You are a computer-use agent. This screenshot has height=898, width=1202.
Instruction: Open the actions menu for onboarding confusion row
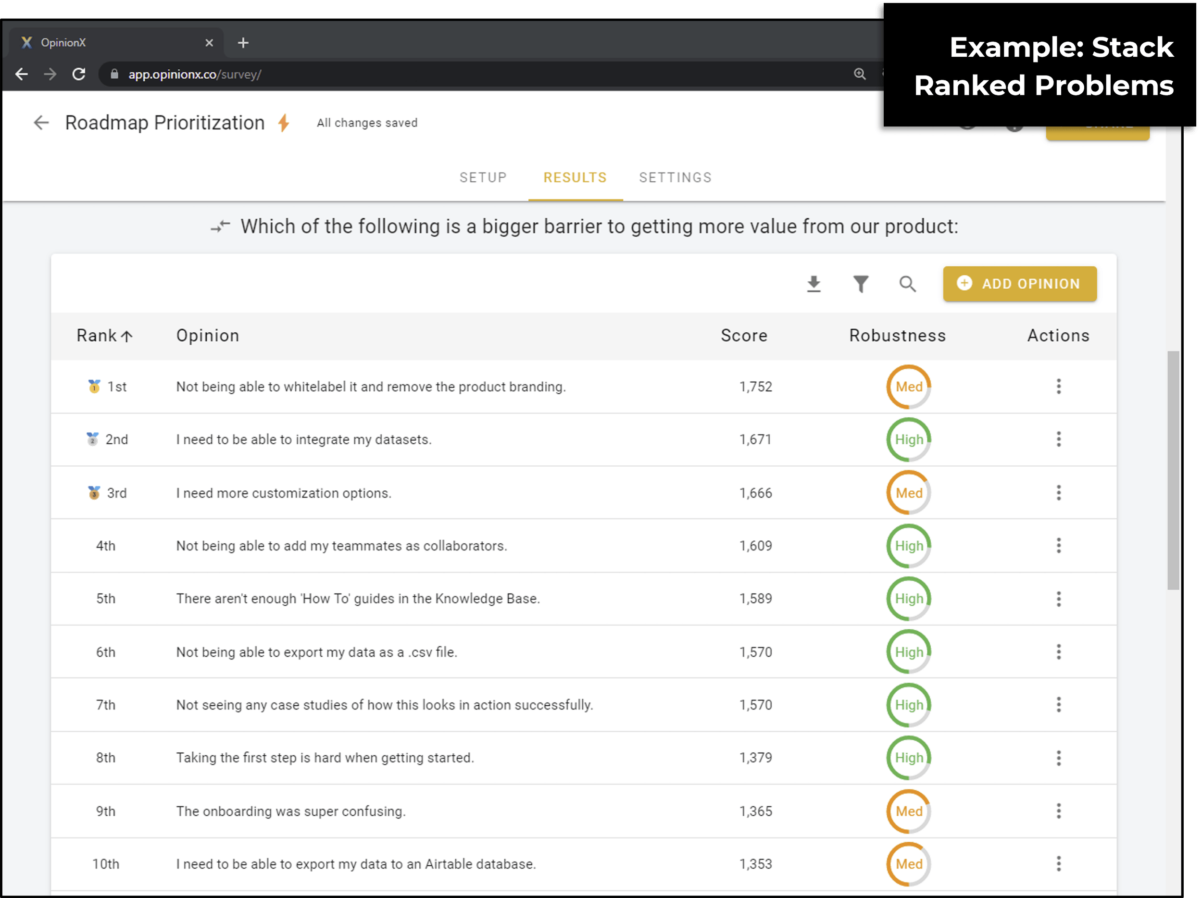[1059, 811]
